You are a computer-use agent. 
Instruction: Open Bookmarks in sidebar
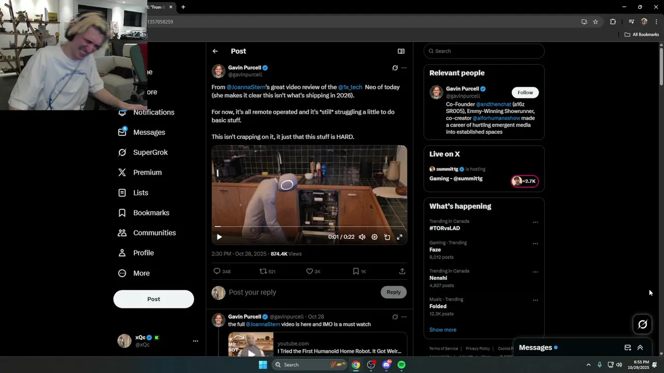pyautogui.click(x=144, y=213)
